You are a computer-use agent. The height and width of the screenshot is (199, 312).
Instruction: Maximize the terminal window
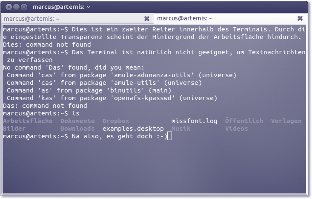click(24, 7)
